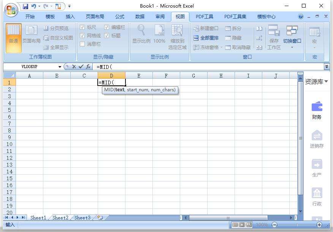Insert a new worksheet tab
This screenshot has width=333, height=232.
[x=100, y=218]
